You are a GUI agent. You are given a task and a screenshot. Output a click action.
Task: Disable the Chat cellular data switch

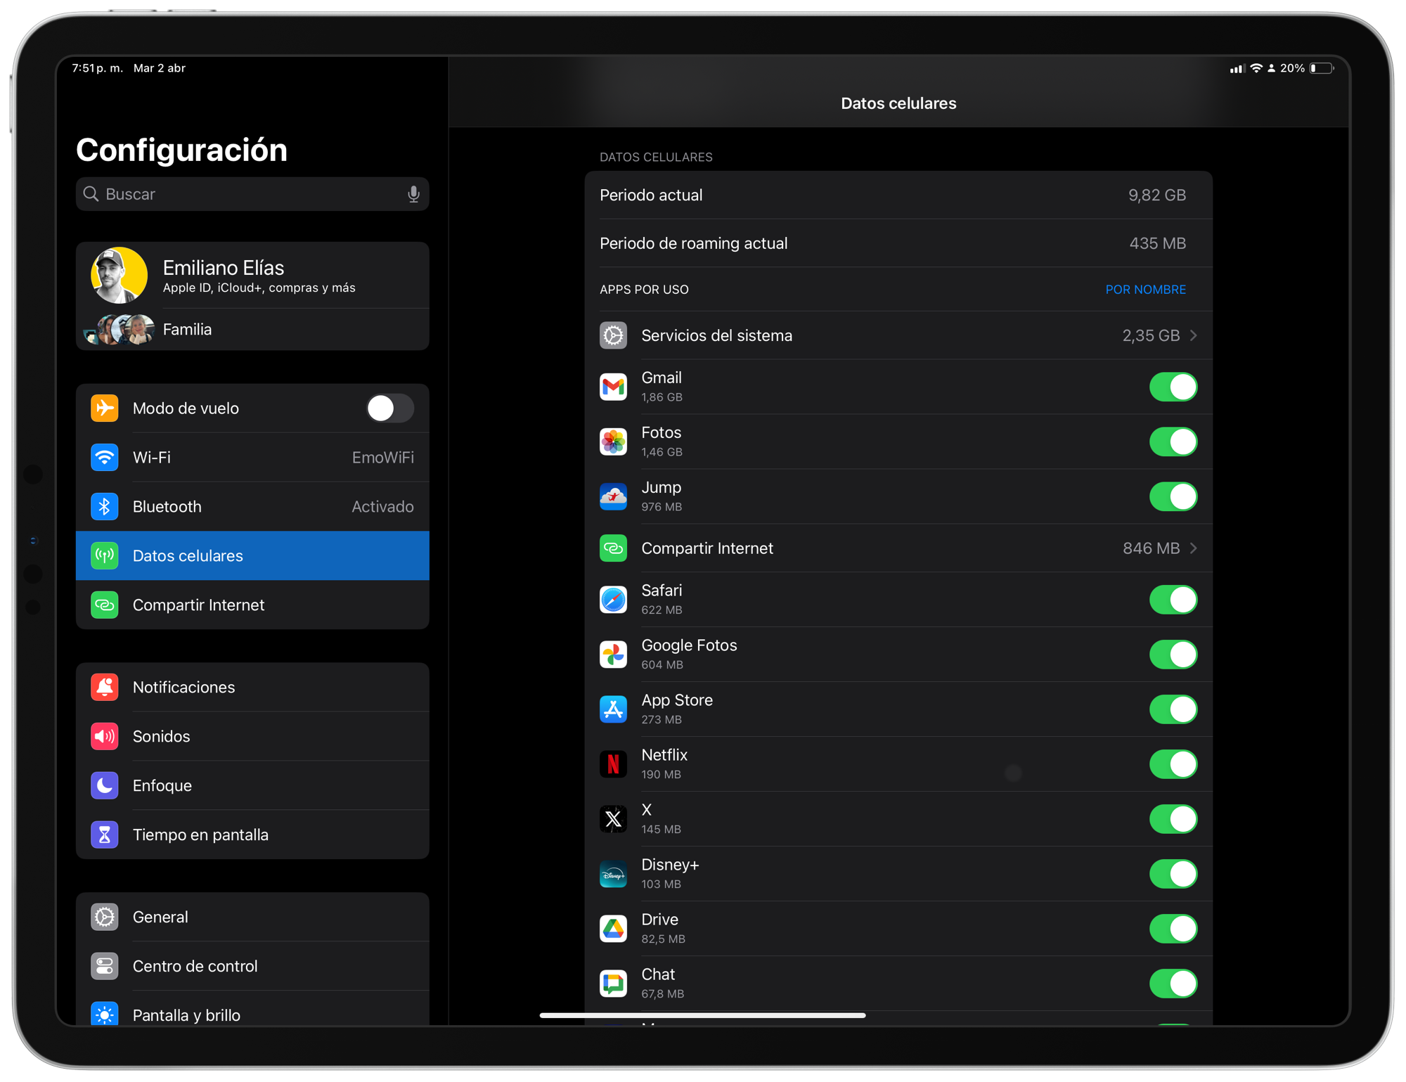[1173, 984]
